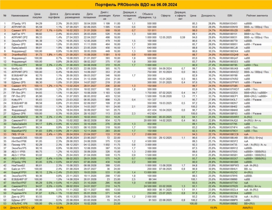Click the 'AAA(RU)' rating cell
This screenshot has height=210, width=272.
tap(248, 207)
